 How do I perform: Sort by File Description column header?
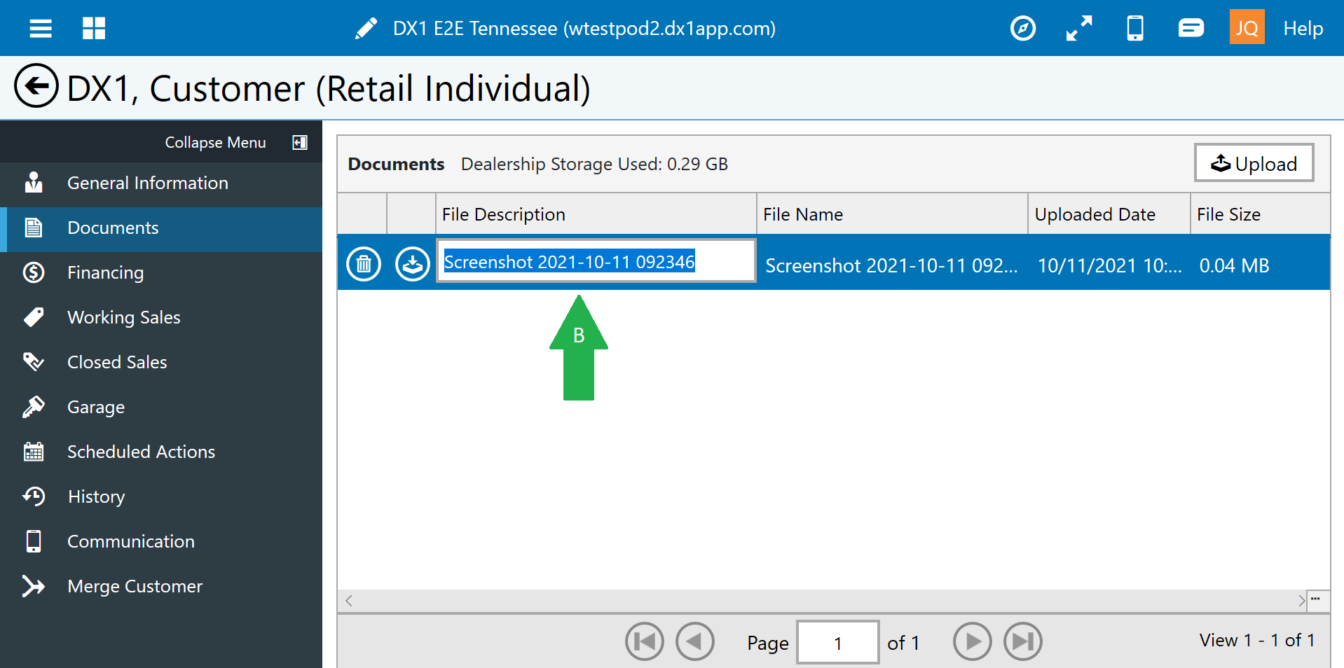tap(596, 214)
